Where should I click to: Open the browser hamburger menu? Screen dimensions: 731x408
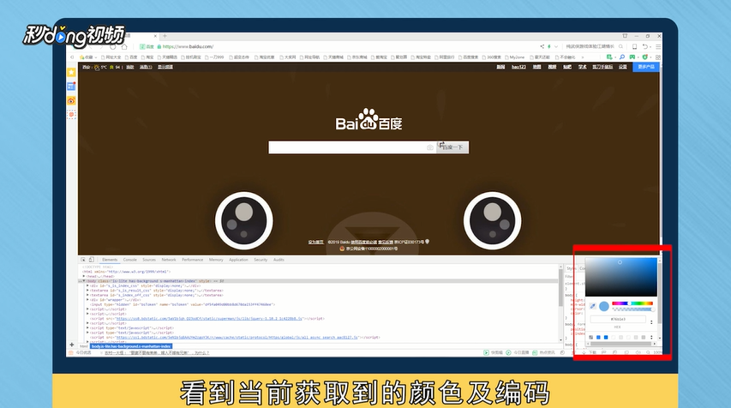coord(658,46)
